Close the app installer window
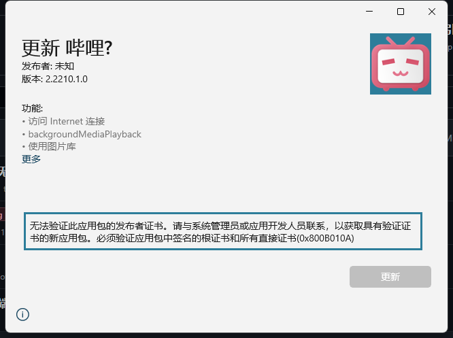 pos(432,12)
